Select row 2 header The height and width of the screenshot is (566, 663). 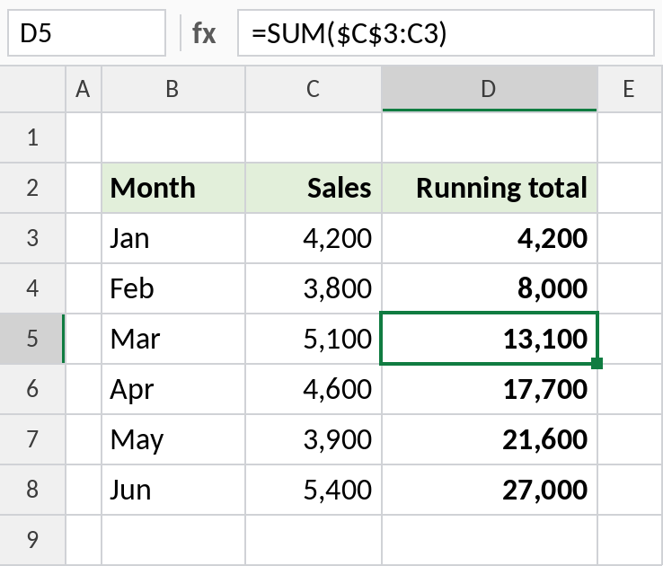pyautogui.click(x=32, y=188)
